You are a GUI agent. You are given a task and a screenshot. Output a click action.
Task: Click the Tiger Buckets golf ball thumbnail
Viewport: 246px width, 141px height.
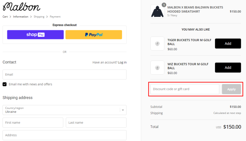(x=157, y=44)
